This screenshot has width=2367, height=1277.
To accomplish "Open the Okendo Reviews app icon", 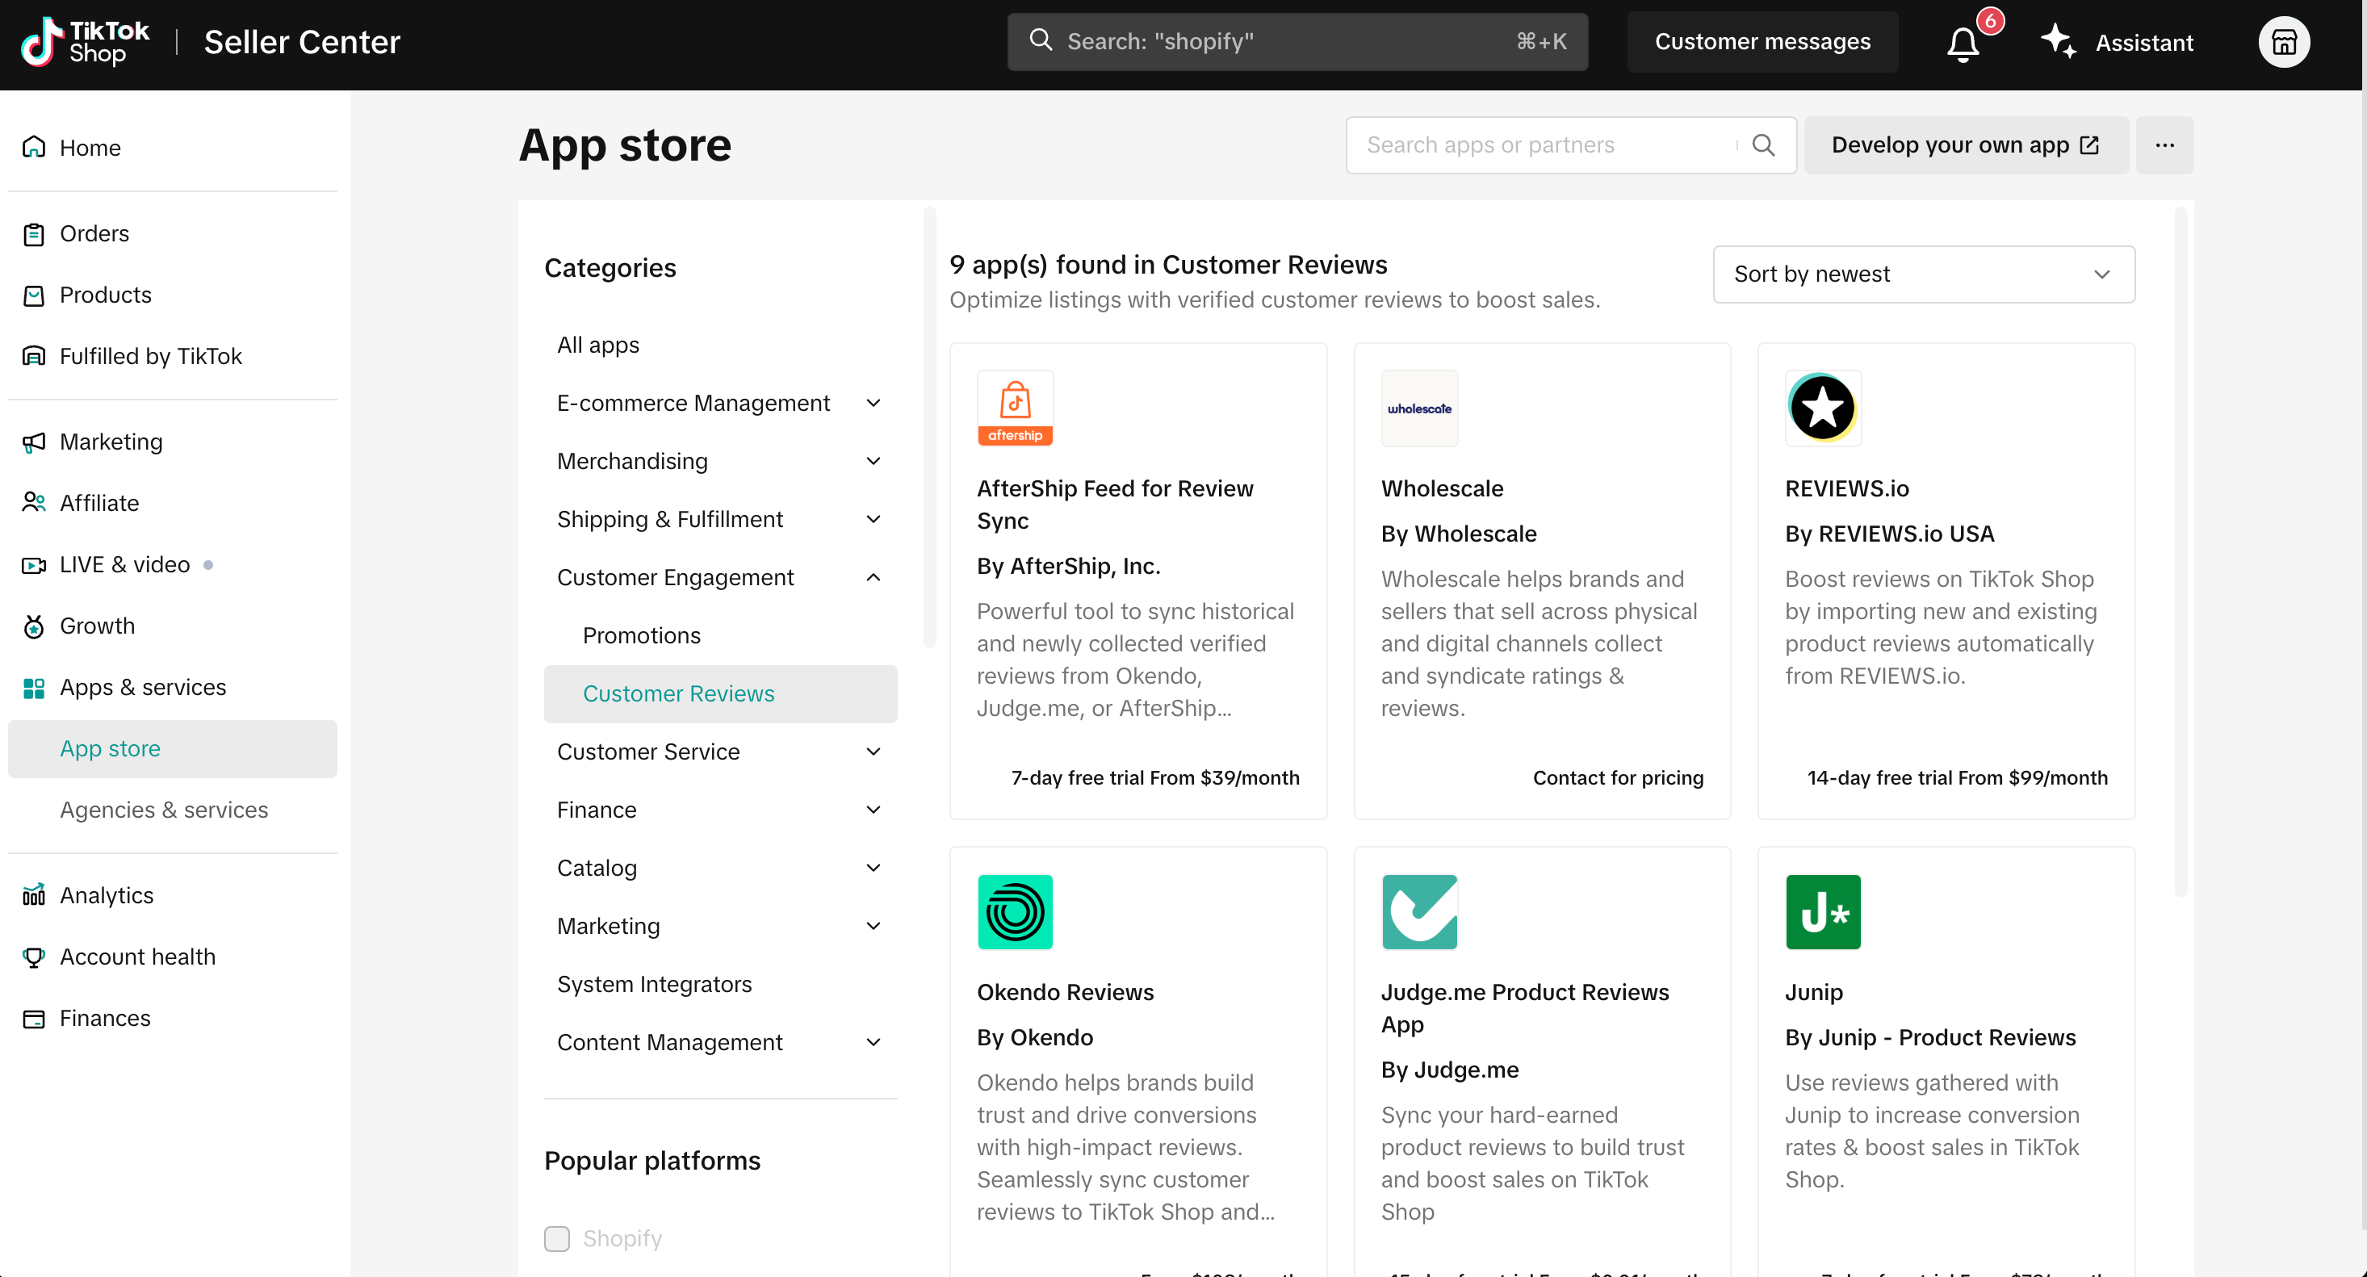I will coord(1015,911).
